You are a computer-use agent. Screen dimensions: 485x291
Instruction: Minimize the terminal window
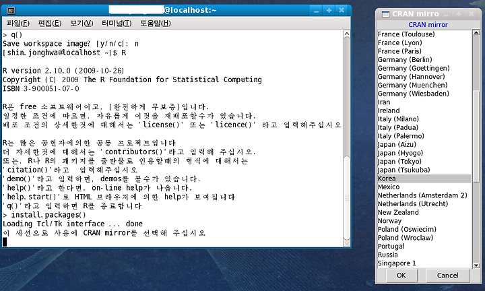(x=316, y=11)
